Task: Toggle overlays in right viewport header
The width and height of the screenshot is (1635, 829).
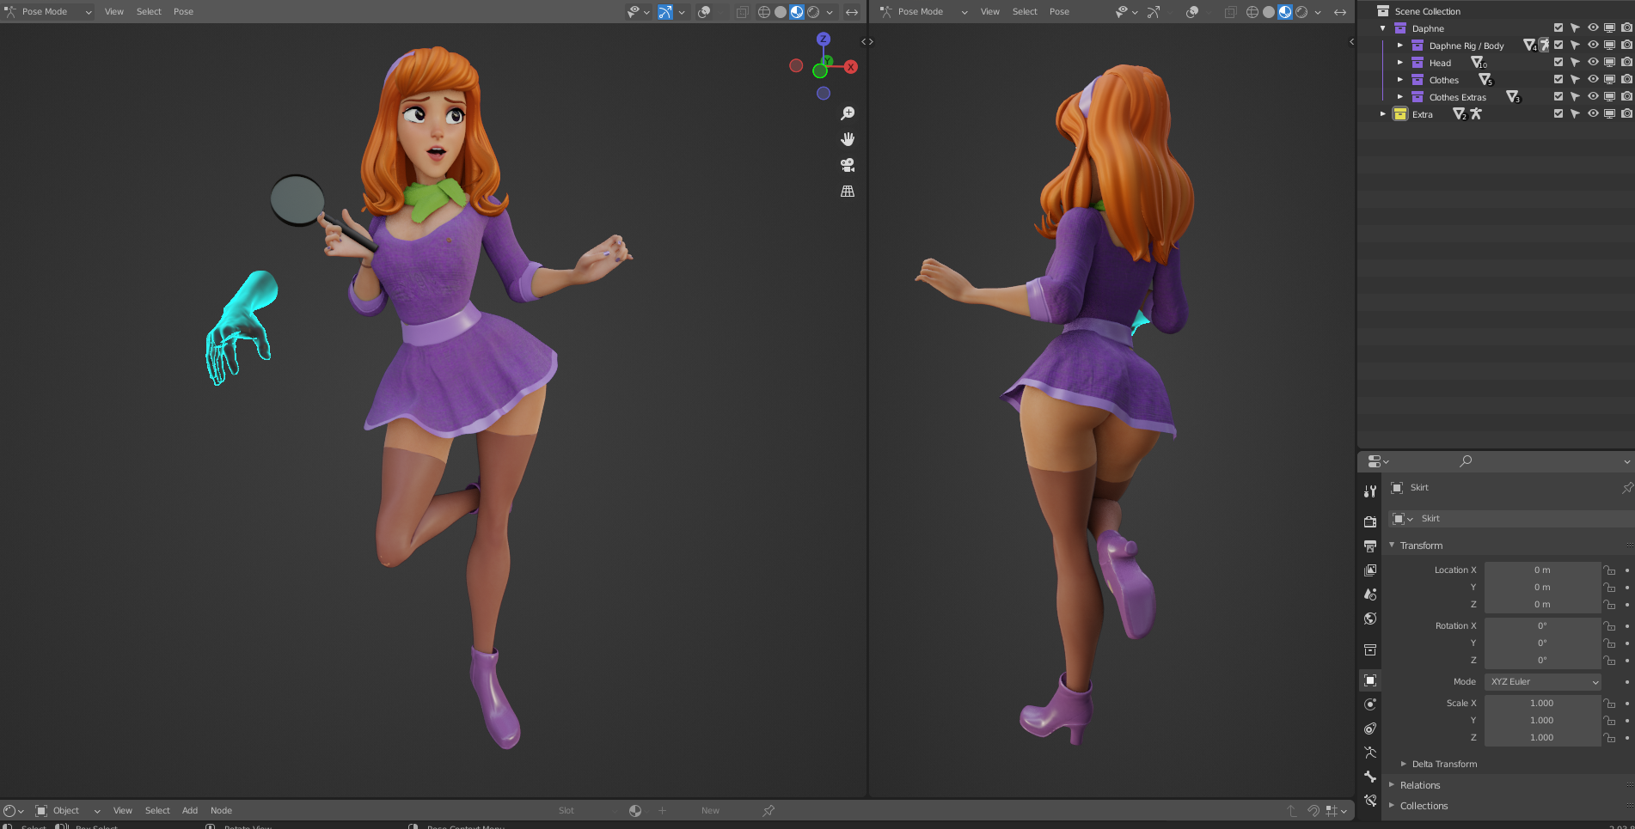Action: [x=1192, y=12]
